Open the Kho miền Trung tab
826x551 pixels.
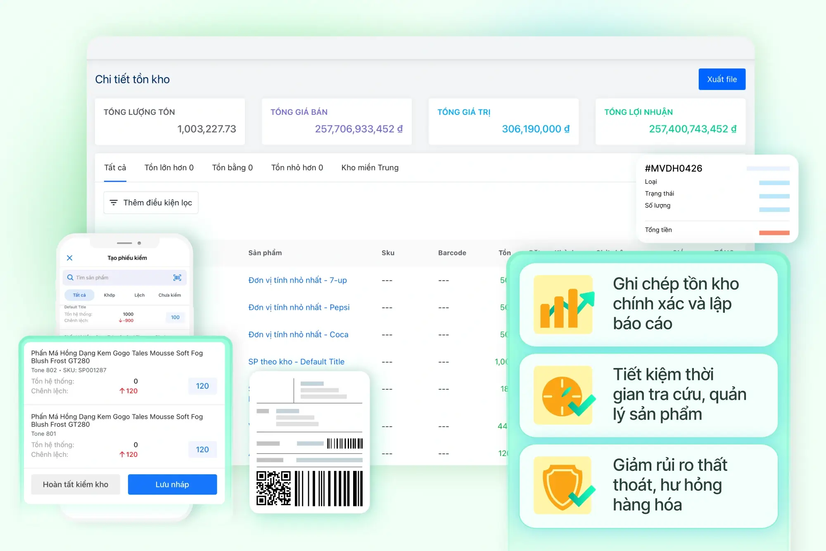point(370,168)
